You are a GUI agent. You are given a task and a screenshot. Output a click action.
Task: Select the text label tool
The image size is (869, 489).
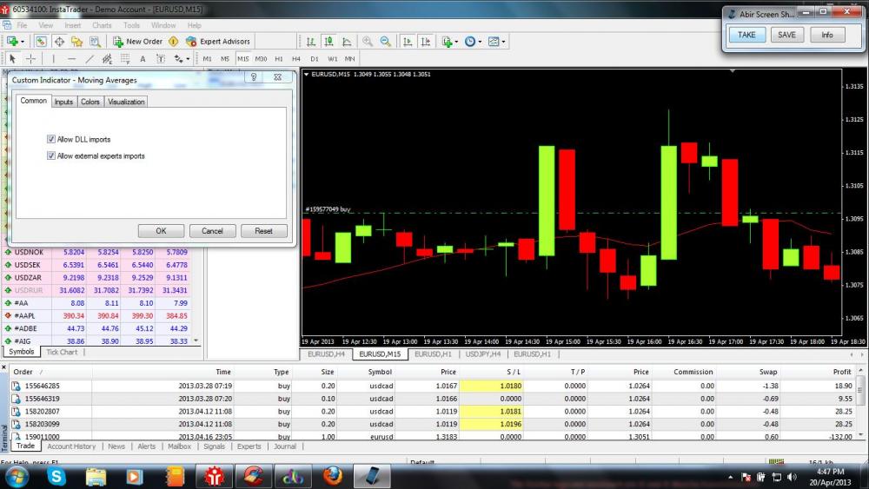161,59
